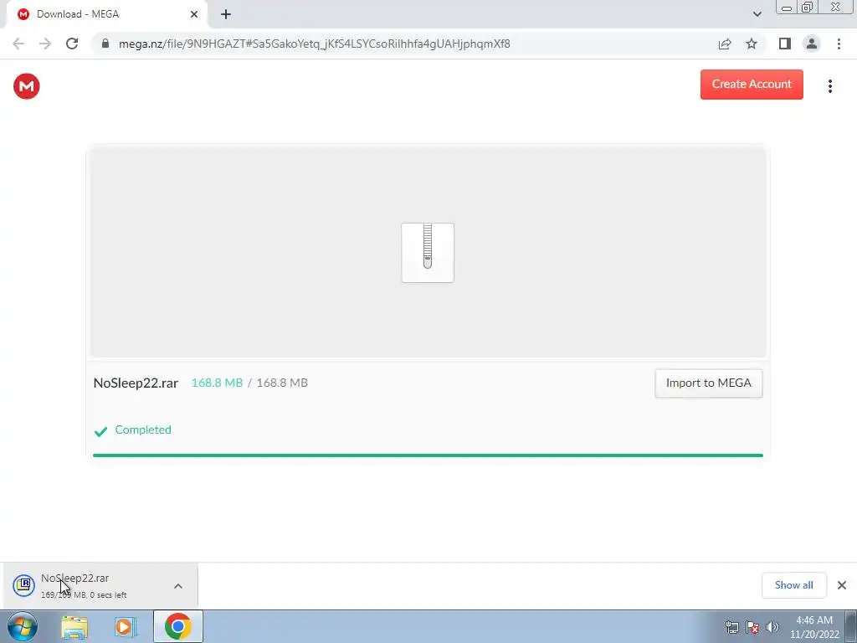Open a new tab with plus button

click(226, 14)
